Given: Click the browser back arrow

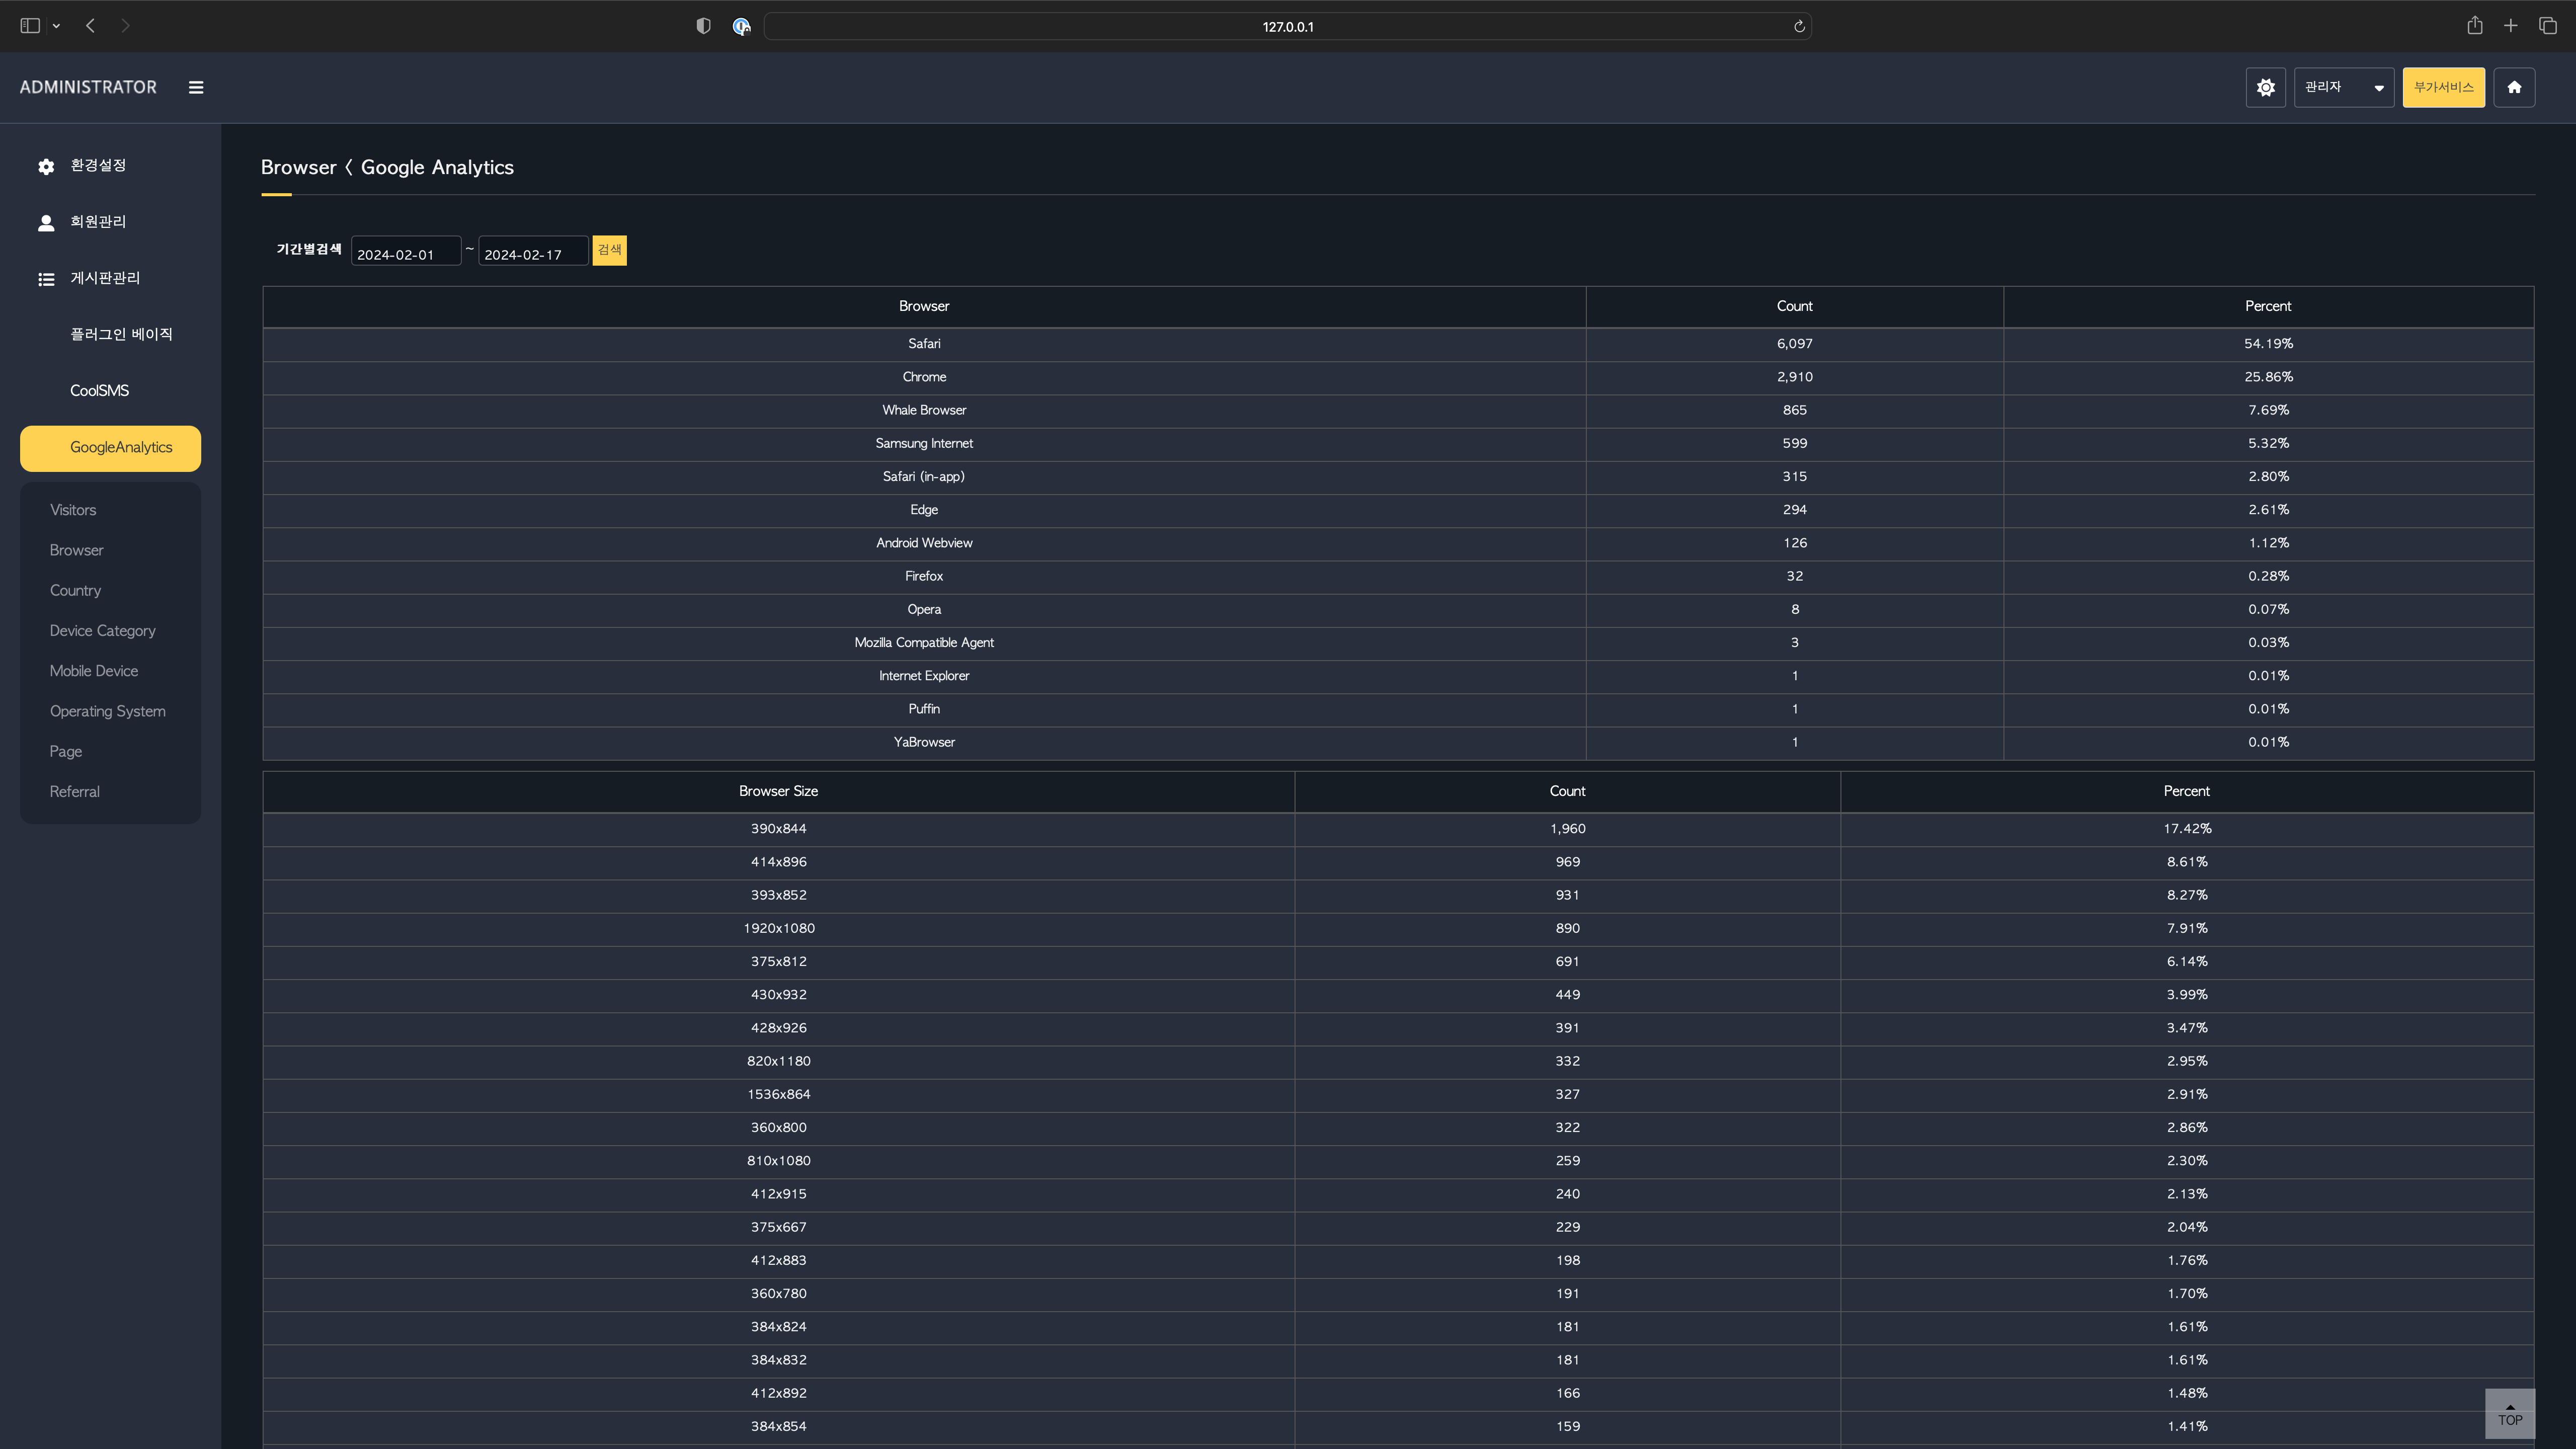Looking at the screenshot, I should click(x=91, y=26).
